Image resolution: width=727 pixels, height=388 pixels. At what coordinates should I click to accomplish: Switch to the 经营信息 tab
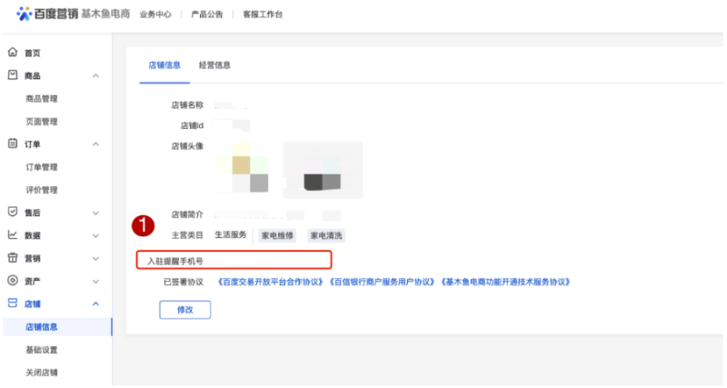pos(214,65)
